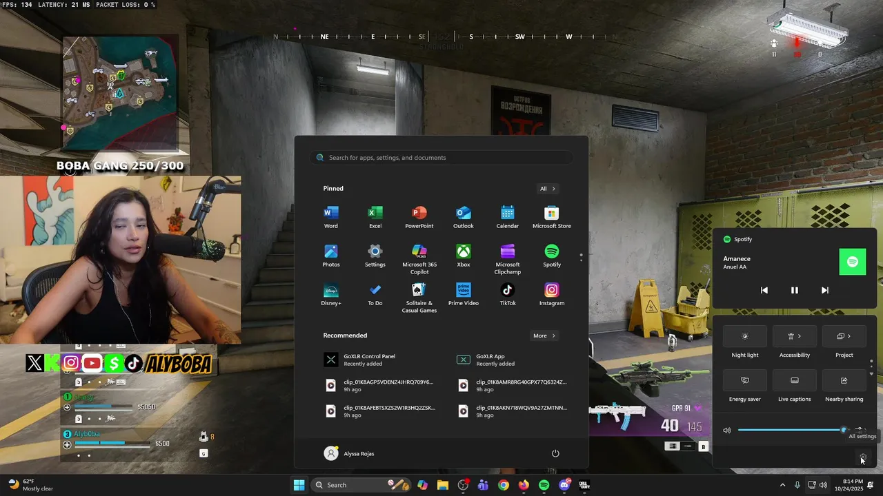Open the To Do app

click(x=375, y=293)
